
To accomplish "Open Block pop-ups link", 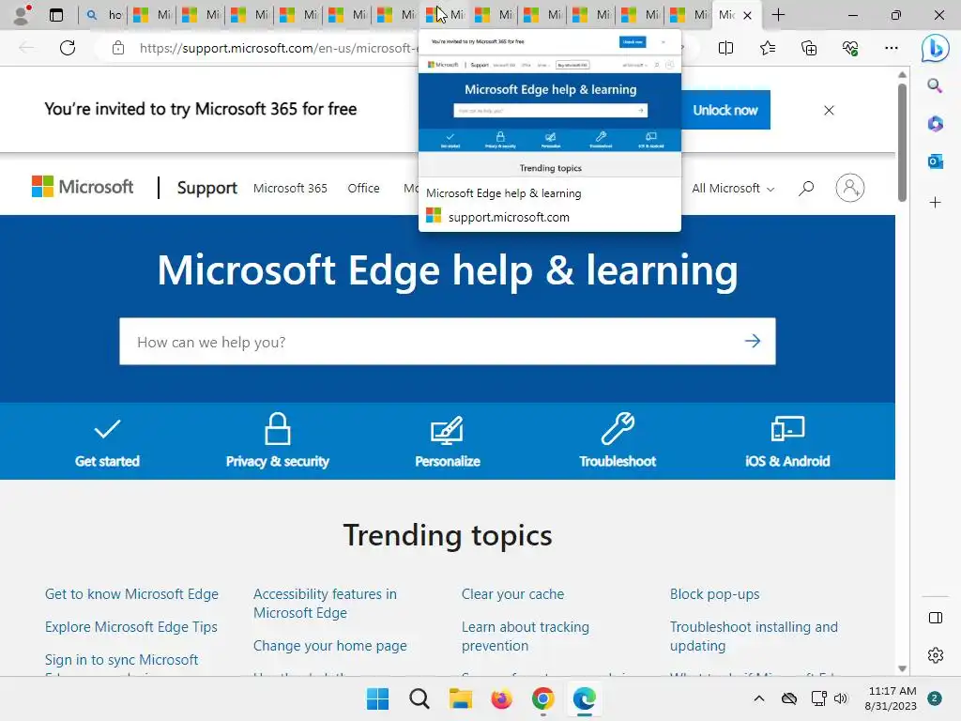I will point(714,594).
